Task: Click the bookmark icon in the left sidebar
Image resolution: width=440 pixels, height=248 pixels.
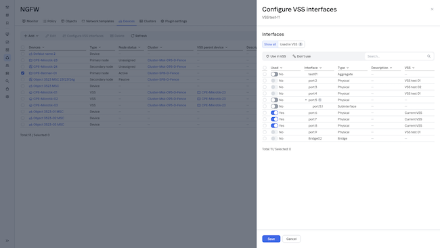Action: point(7,23)
